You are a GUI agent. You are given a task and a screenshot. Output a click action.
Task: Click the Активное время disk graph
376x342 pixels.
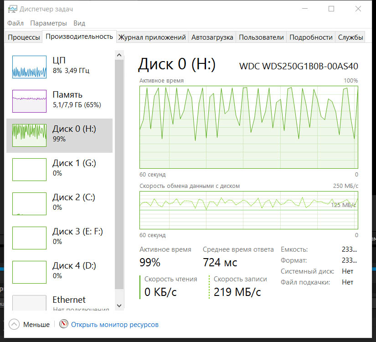click(x=248, y=127)
